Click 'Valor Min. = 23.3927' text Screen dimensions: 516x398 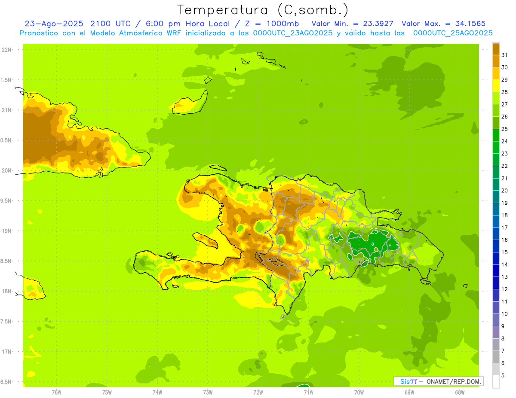(353, 24)
